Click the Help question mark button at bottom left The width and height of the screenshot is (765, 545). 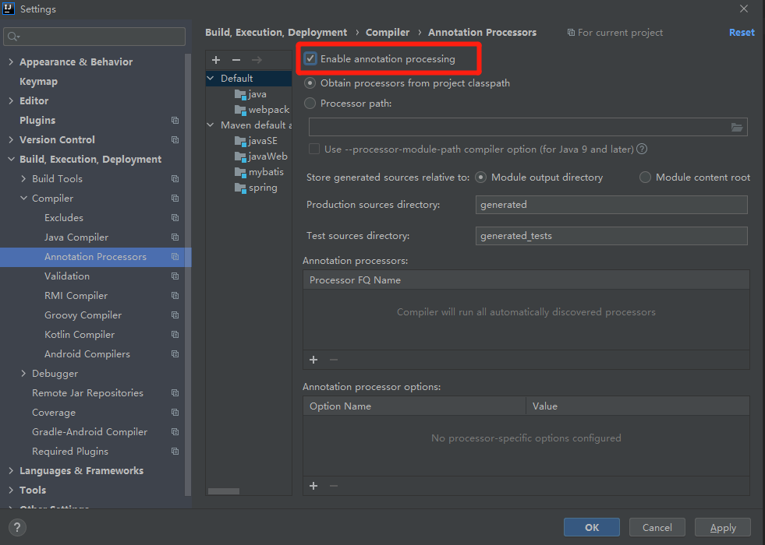click(x=17, y=527)
